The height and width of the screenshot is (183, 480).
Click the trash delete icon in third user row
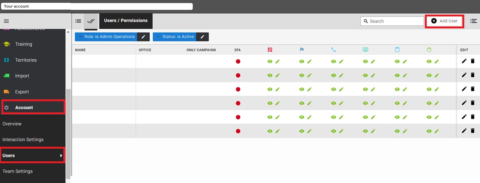coord(472,89)
